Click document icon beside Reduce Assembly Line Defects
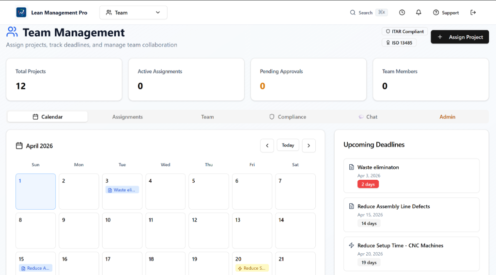496x275 pixels. [x=351, y=206]
